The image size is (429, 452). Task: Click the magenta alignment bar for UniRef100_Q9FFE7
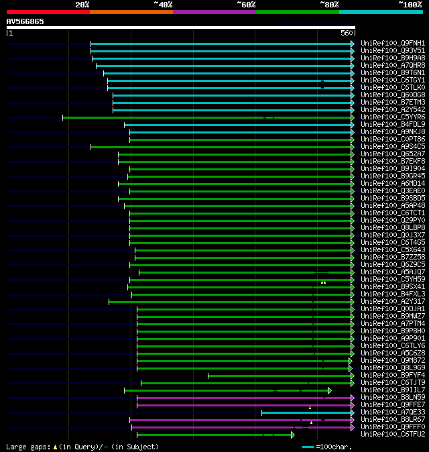pyautogui.click(x=244, y=405)
